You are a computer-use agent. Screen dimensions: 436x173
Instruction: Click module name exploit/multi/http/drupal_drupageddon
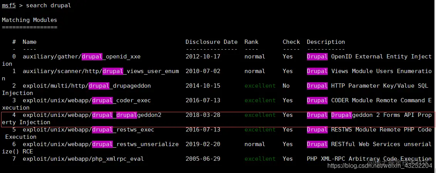(x=87, y=86)
